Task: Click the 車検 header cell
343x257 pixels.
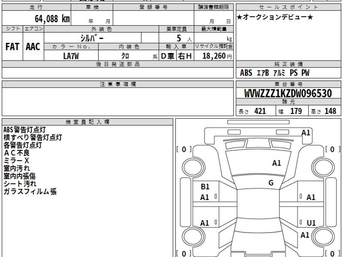Action: (92, 7)
